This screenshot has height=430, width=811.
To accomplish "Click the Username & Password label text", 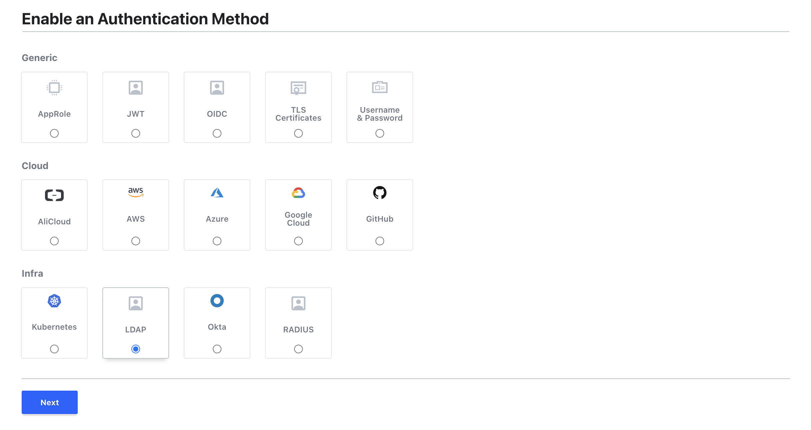I will (x=380, y=114).
